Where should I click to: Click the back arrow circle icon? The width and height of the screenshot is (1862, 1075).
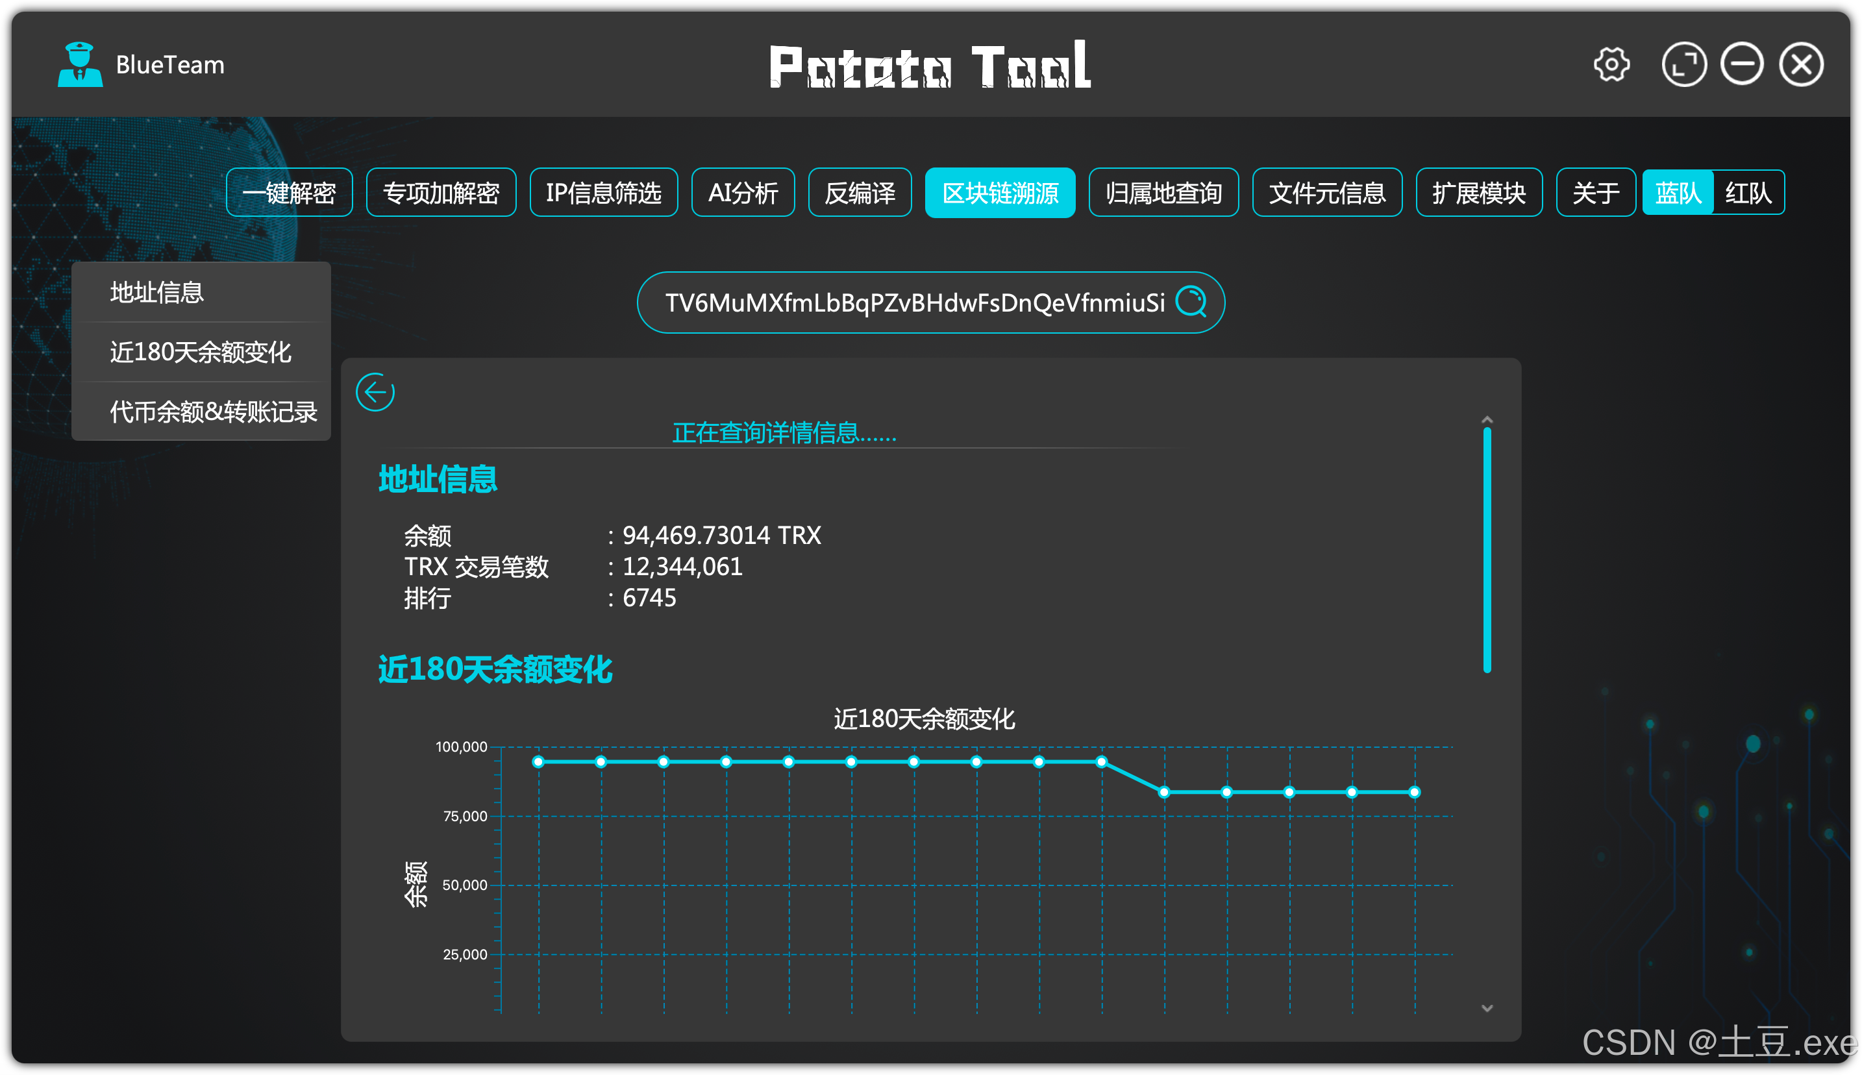pos(375,392)
